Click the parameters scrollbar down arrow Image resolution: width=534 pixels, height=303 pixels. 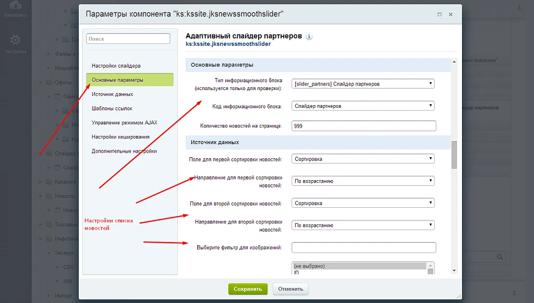[454, 271]
